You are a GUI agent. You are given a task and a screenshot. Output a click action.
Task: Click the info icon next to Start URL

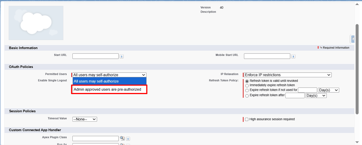[122, 56]
